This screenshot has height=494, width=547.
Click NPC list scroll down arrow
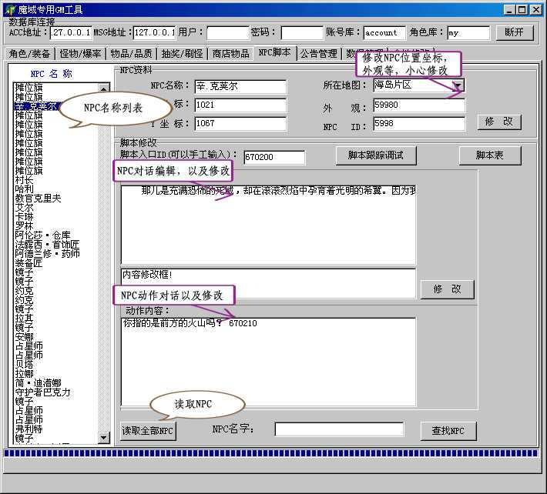pyautogui.click(x=105, y=438)
